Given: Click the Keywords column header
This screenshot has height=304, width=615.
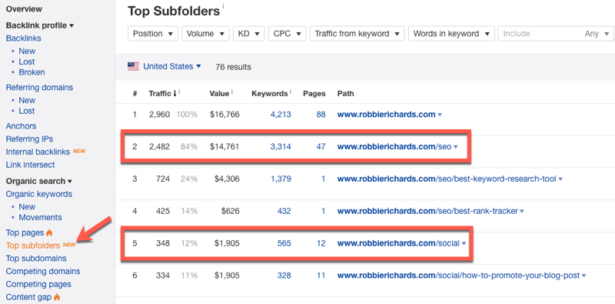Looking at the screenshot, I should click(270, 93).
